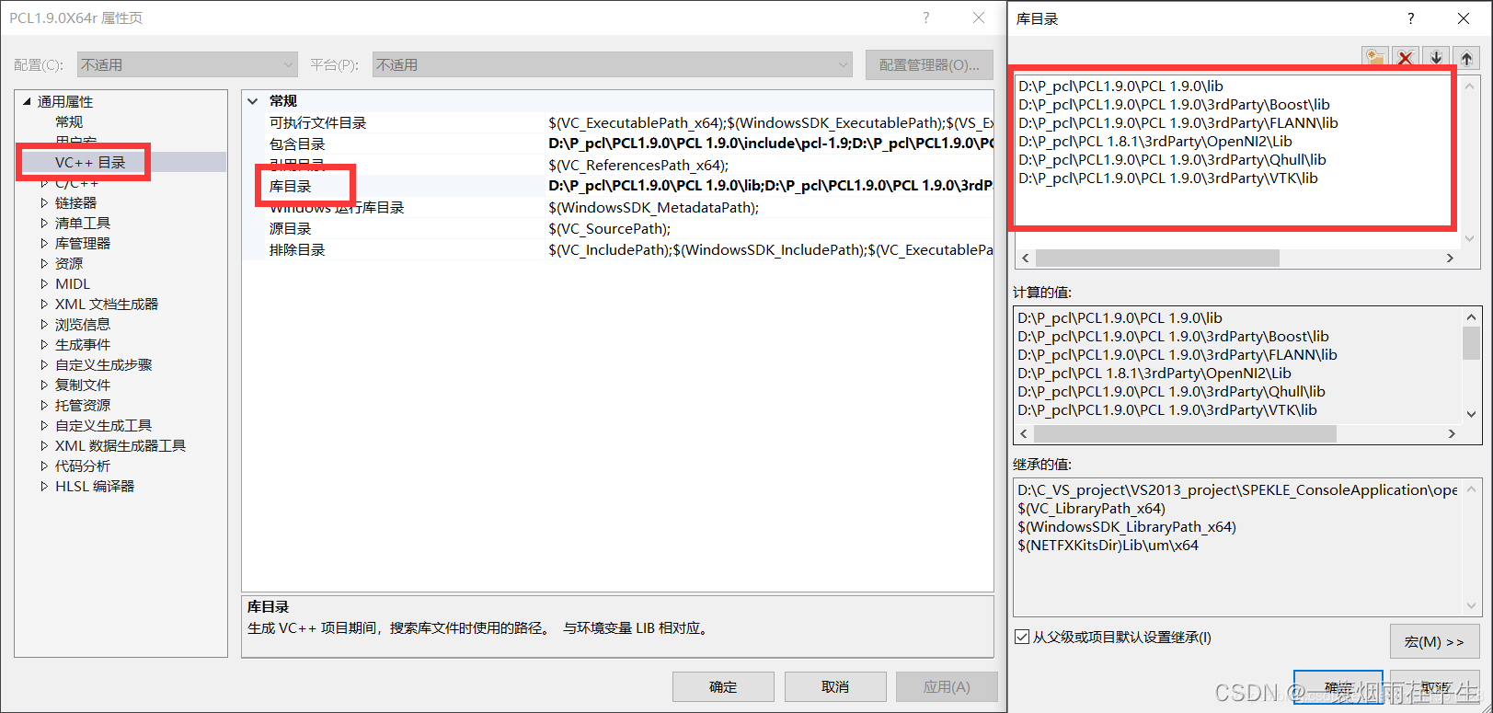Image resolution: width=1493 pixels, height=713 pixels.
Task: Select 3rdParty\FLANN\lib line in edit box
Action: pos(1178,122)
